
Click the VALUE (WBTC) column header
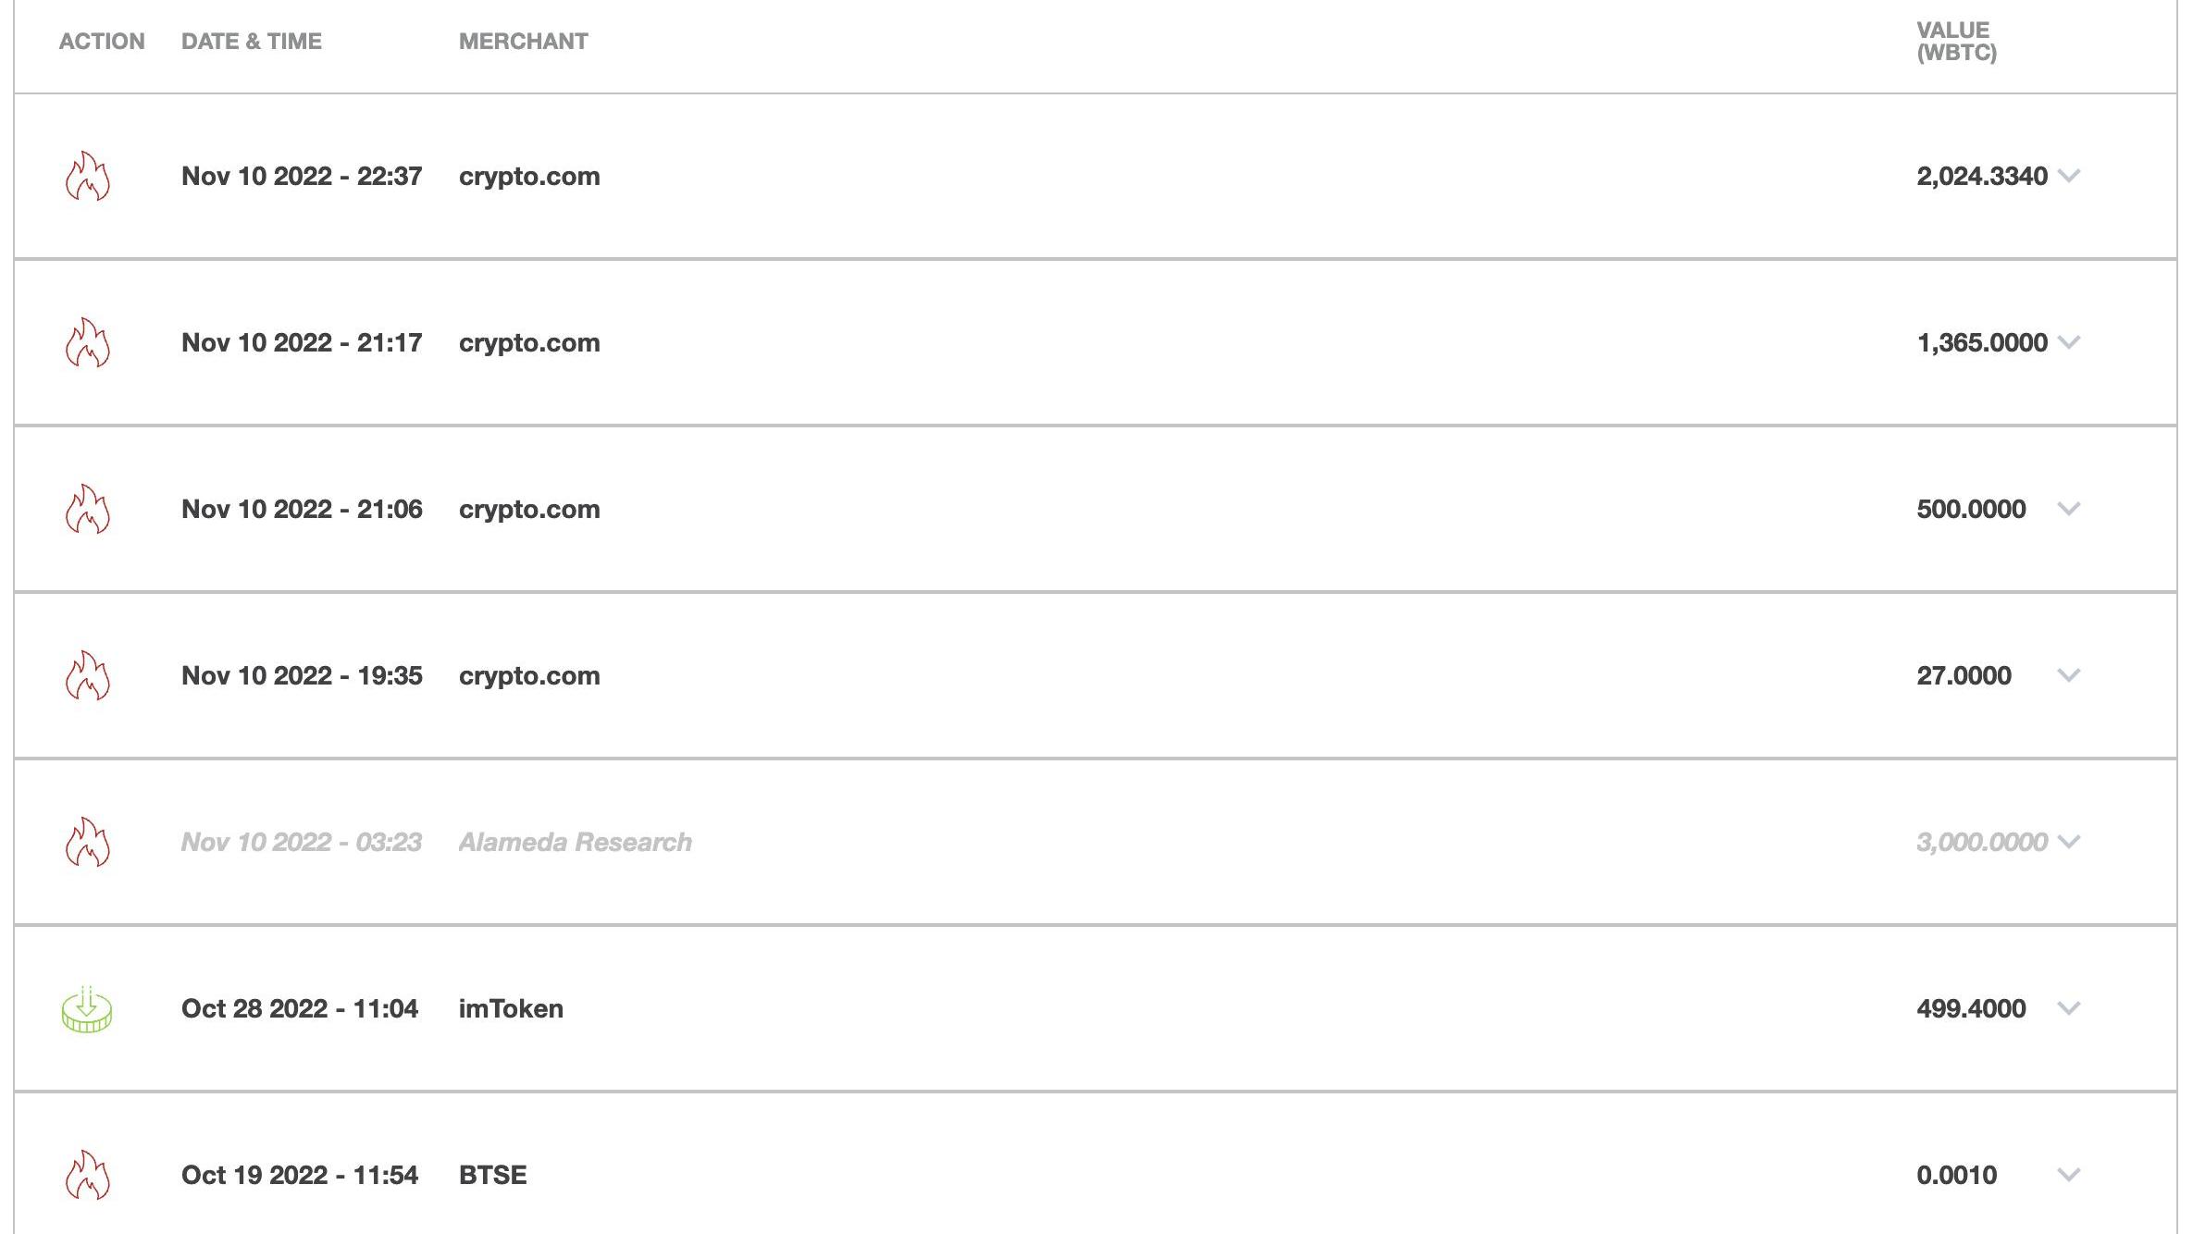(1957, 42)
